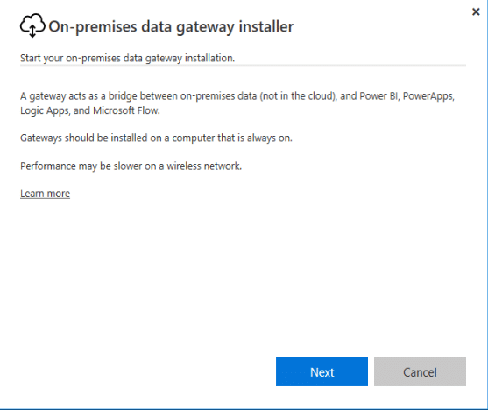
Task: Click the word 'PowerApps' in the description
Action: point(428,95)
